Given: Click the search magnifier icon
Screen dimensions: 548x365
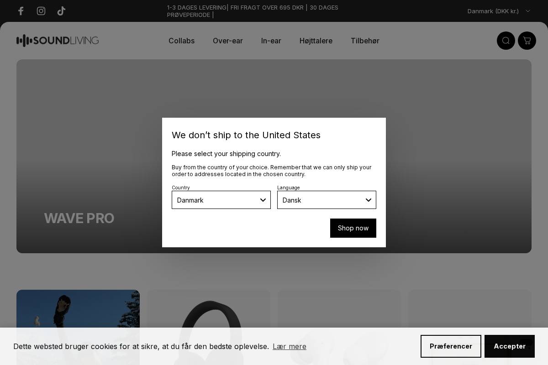Looking at the screenshot, I should pos(506,41).
